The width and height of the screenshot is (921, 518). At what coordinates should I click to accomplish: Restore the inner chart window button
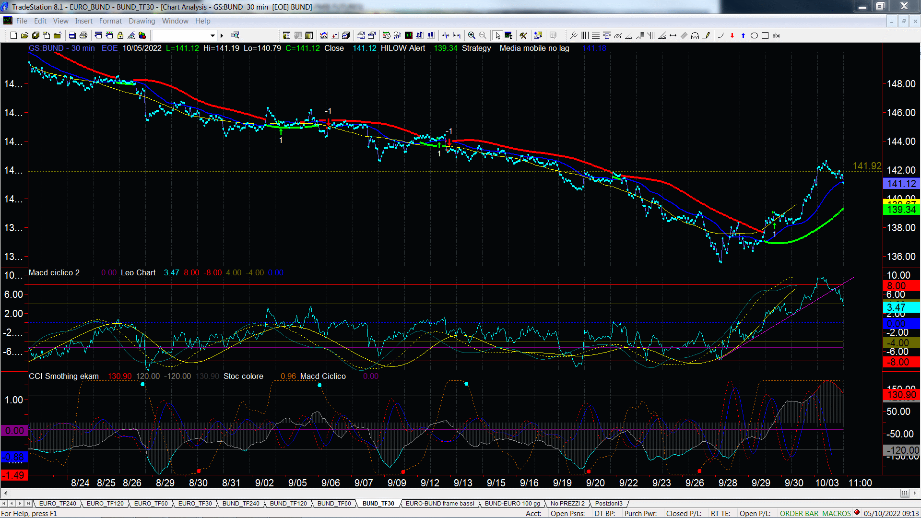point(903,21)
